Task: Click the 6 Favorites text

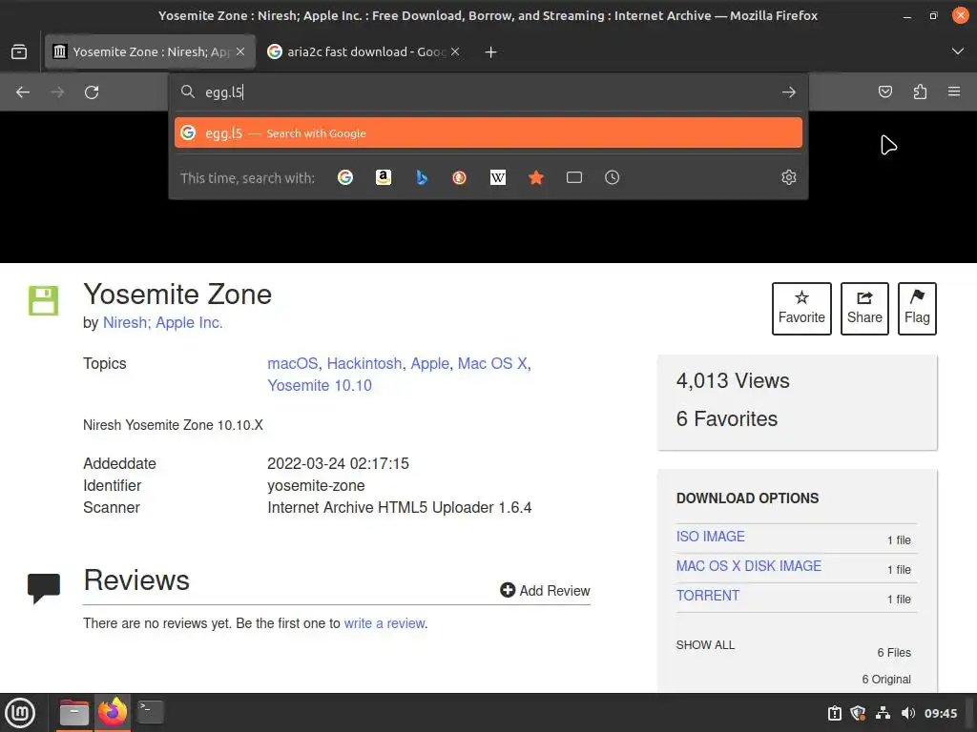Action: (x=726, y=419)
